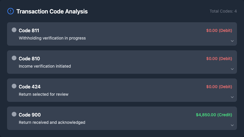
Task: Click the gray status dot for Code 900
Action: [14, 114]
